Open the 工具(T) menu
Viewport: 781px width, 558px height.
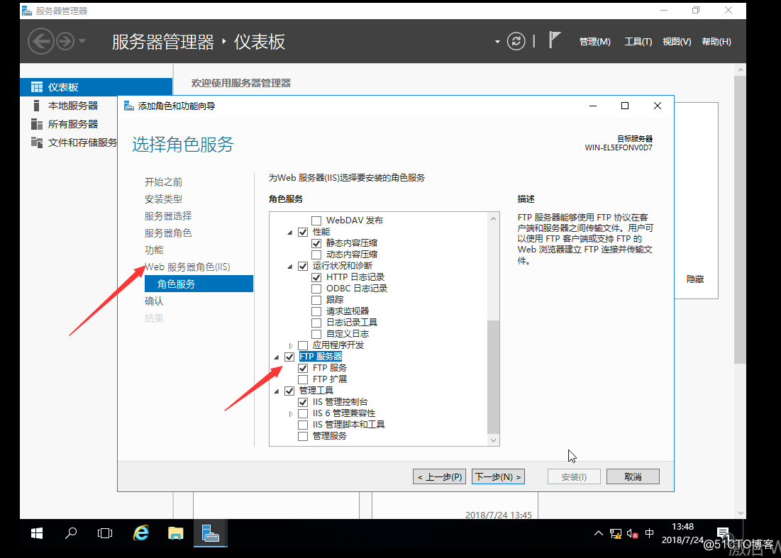638,42
